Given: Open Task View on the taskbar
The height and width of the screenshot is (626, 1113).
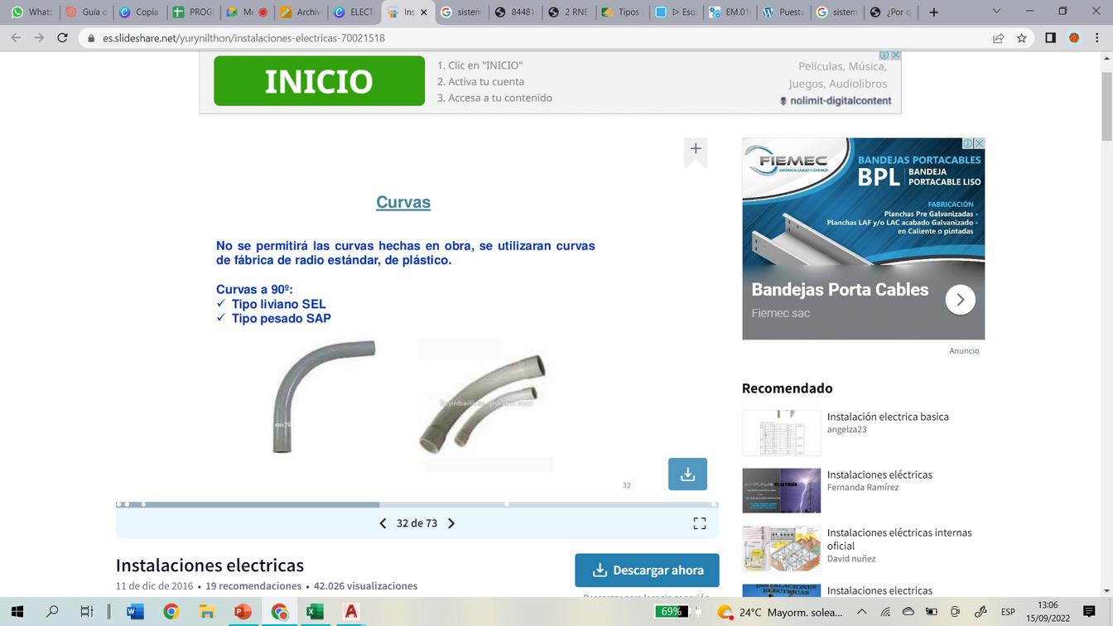Looking at the screenshot, I should (x=87, y=612).
